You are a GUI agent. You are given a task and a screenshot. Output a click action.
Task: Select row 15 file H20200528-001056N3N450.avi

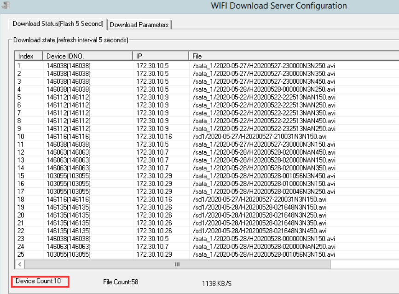pos(264,176)
